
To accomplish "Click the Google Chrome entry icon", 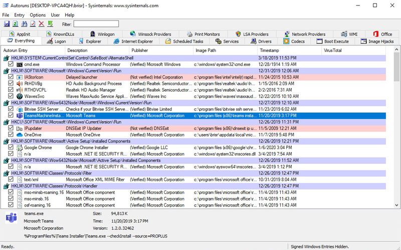I will click(20, 147).
